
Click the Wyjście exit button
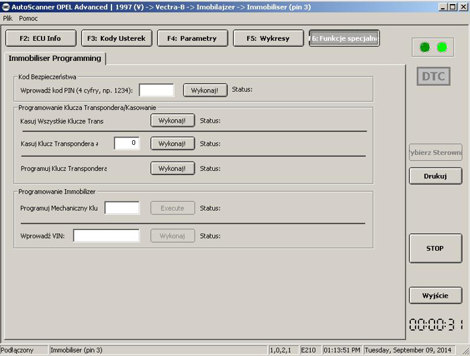pos(436,296)
